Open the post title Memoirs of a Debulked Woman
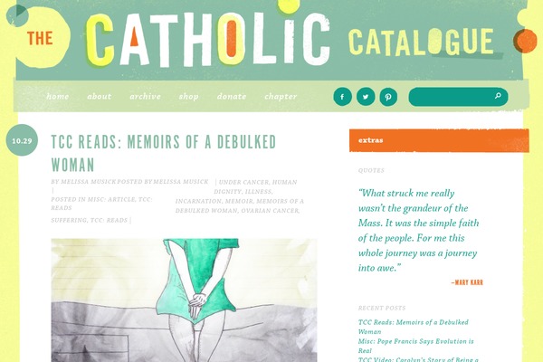This screenshot has height=362, width=543. [x=164, y=153]
